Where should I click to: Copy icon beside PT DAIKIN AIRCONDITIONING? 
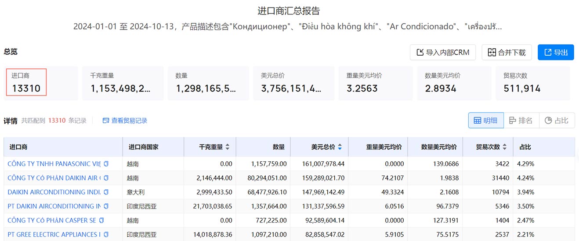tap(106, 206)
